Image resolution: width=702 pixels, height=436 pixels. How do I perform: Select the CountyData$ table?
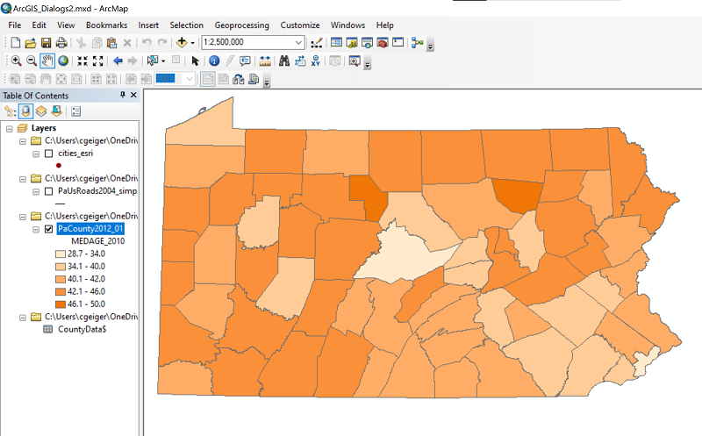pos(82,330)
